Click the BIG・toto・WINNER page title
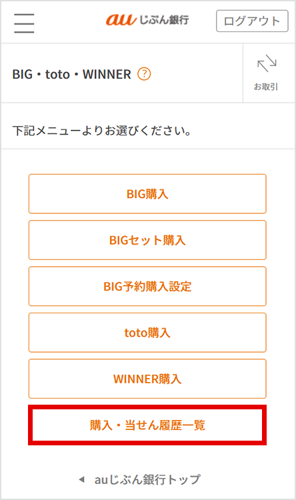 [x=72, y=74]
